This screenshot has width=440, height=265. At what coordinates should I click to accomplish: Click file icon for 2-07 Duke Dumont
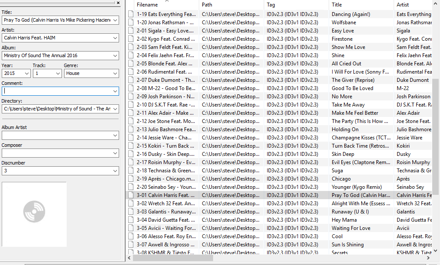click(131, 80)
